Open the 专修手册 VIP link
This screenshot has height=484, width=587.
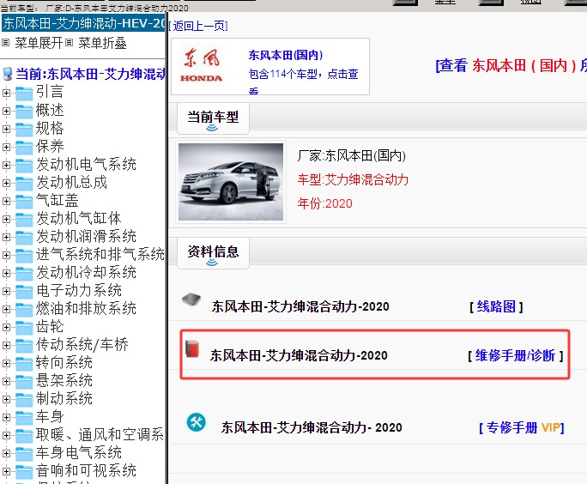coord(522,427)
